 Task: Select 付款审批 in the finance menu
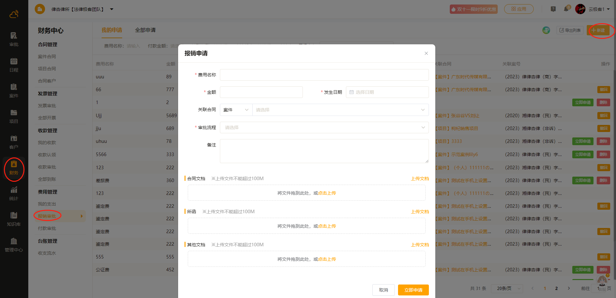click(47, 228)
